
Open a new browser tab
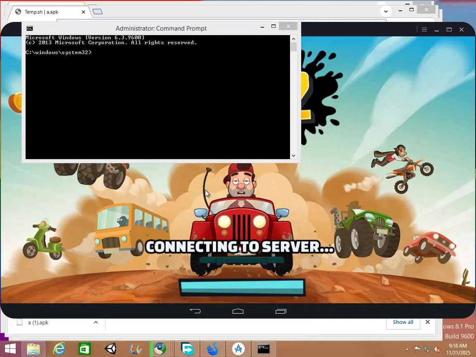click(x=98, y=12)
